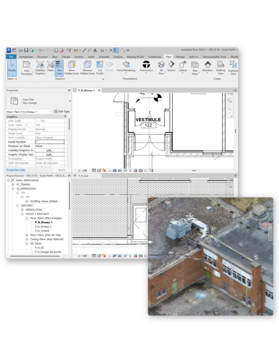Select P_N_Nuage de points 3D view

(48, 252)
